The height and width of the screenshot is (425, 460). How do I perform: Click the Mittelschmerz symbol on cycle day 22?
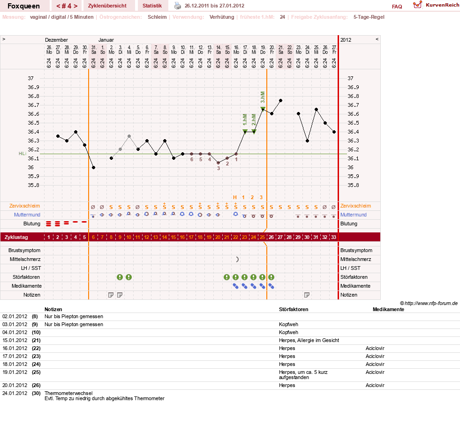coord(237,260)
